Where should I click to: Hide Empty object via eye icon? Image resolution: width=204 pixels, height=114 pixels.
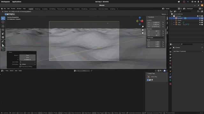[200, 20]
